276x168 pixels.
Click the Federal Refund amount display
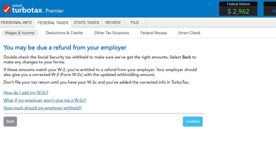238,11
